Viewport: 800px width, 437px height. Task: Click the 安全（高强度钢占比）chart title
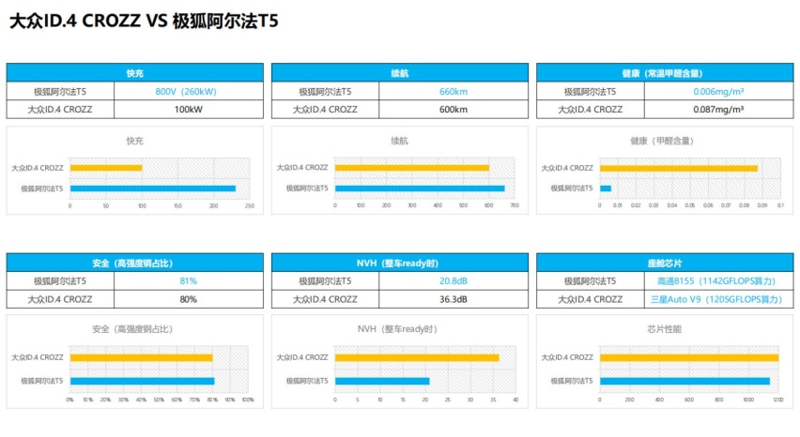pos(132,329)
